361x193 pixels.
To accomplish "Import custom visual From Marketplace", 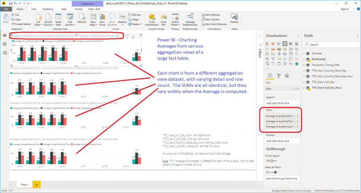I will [x=152, y=20].
